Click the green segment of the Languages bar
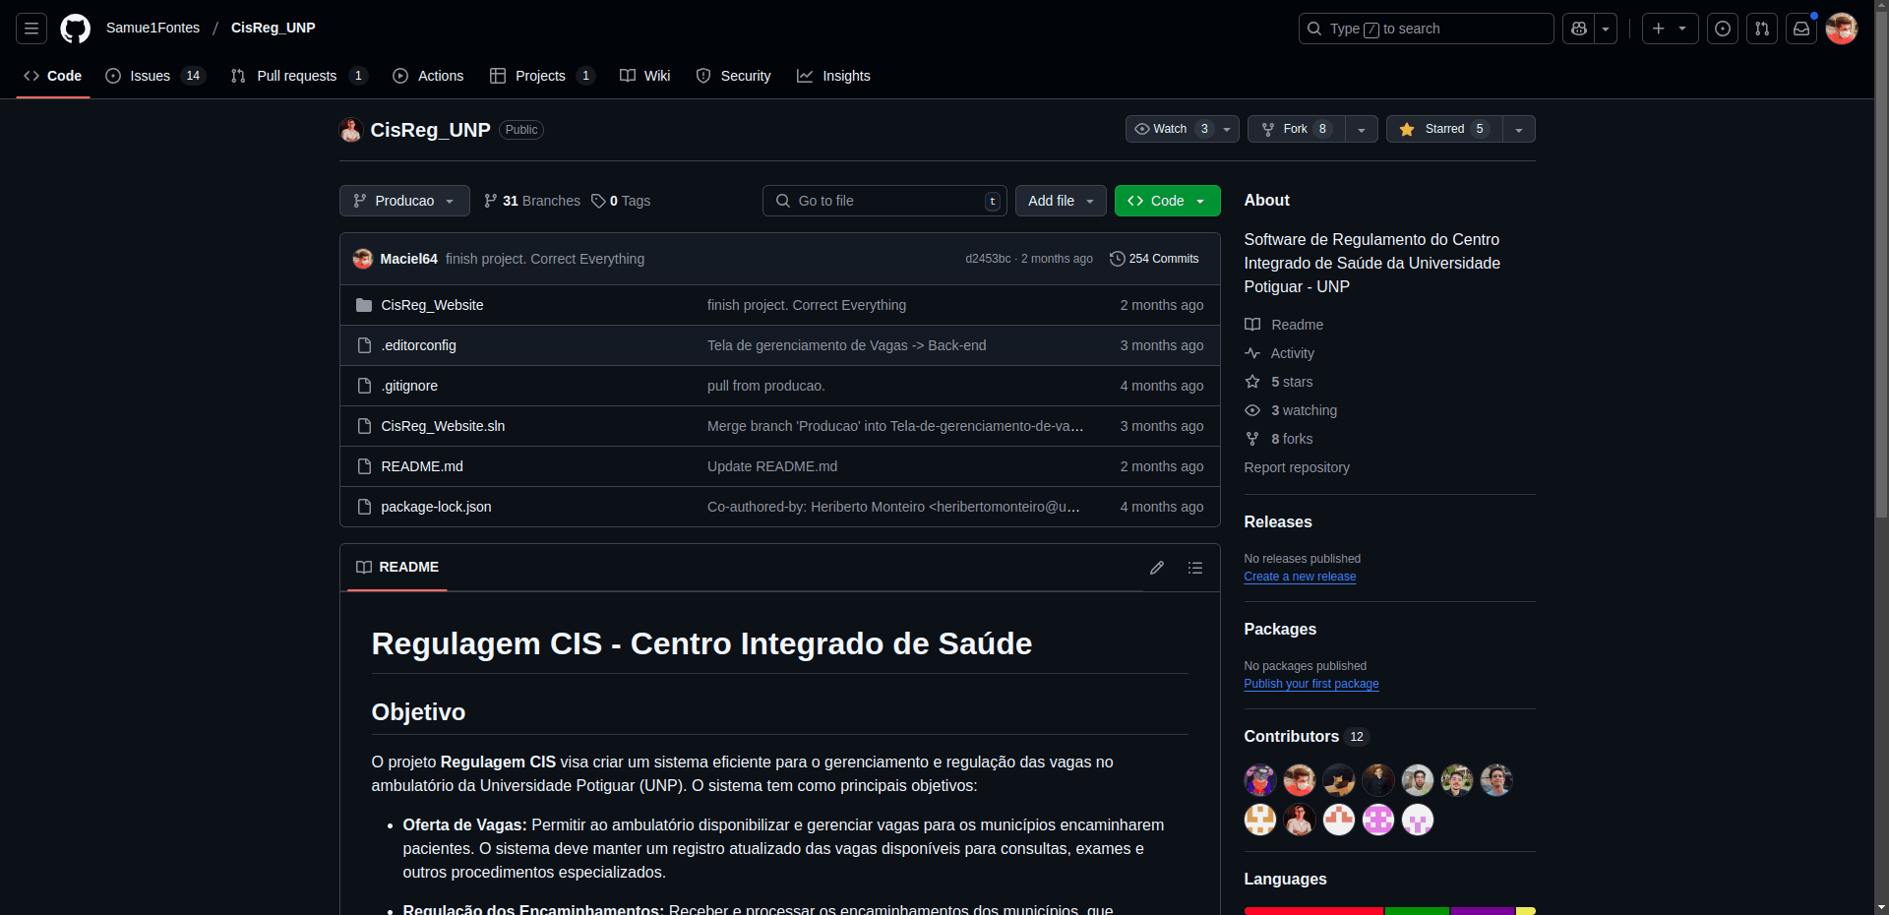 pos(1417,911)
